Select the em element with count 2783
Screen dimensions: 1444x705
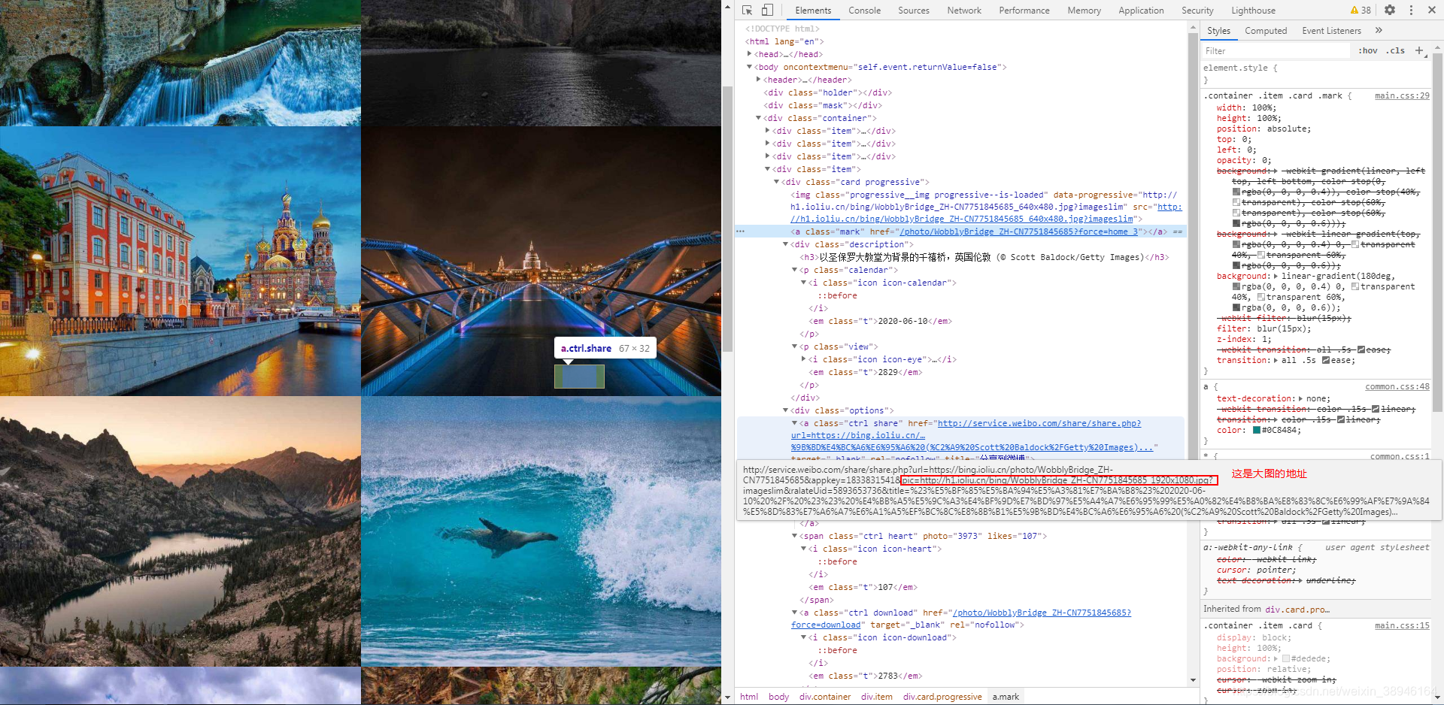[x=865, y=676]
